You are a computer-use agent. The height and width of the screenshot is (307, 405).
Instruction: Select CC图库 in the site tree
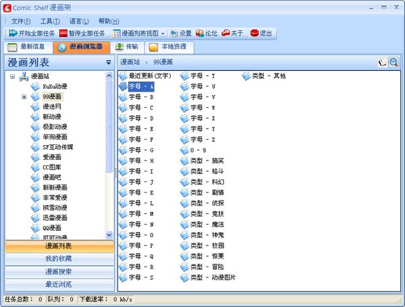click(x=52, y=167)
